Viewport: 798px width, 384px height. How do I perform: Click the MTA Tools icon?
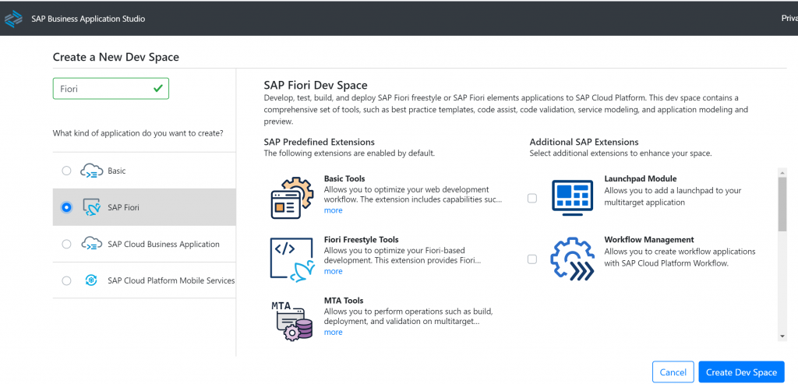click(291, 320)
